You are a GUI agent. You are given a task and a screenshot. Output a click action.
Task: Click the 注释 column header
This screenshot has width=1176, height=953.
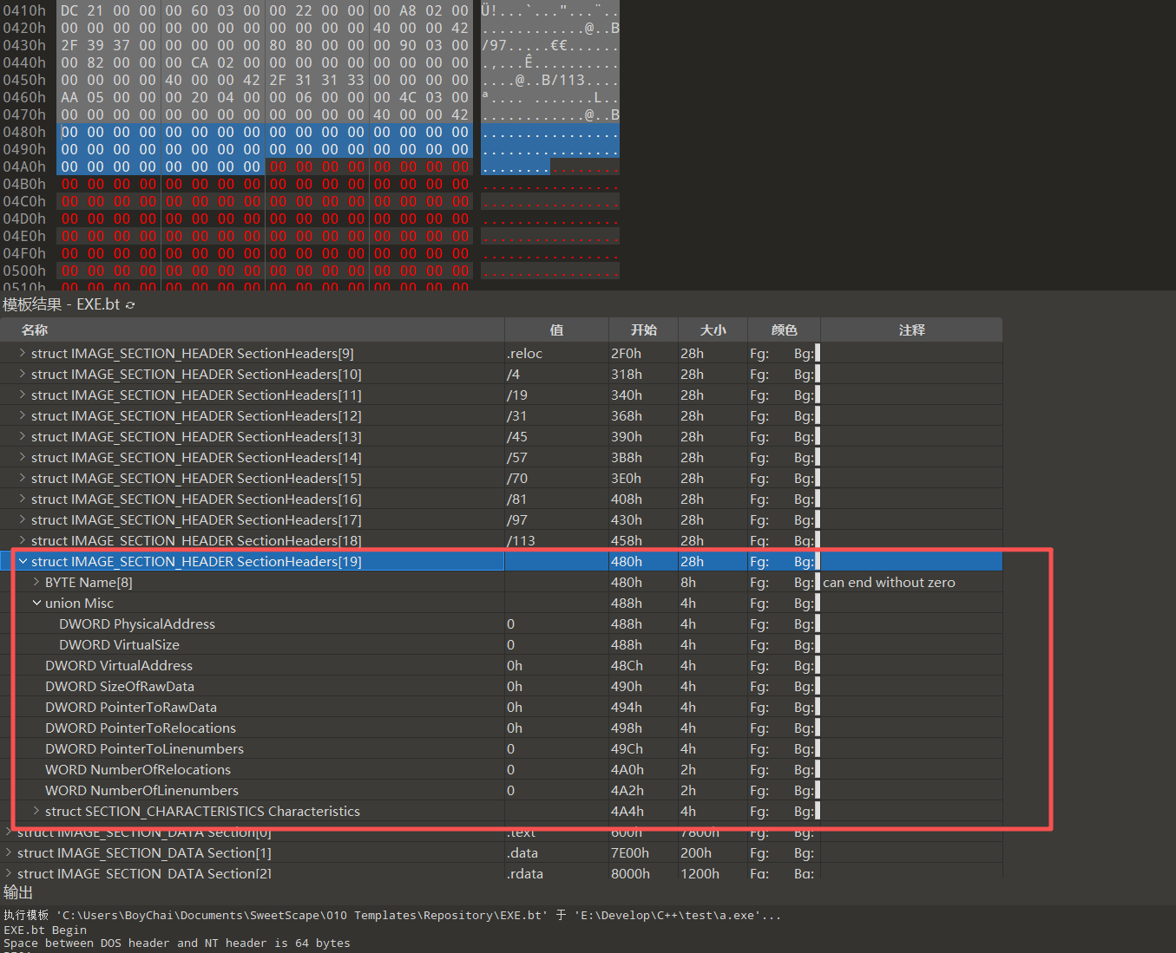(x=911, y=330)
